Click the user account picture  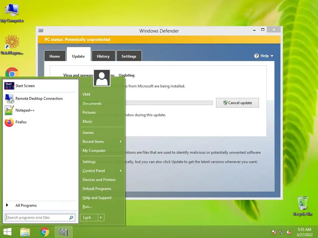pos(102,78)
